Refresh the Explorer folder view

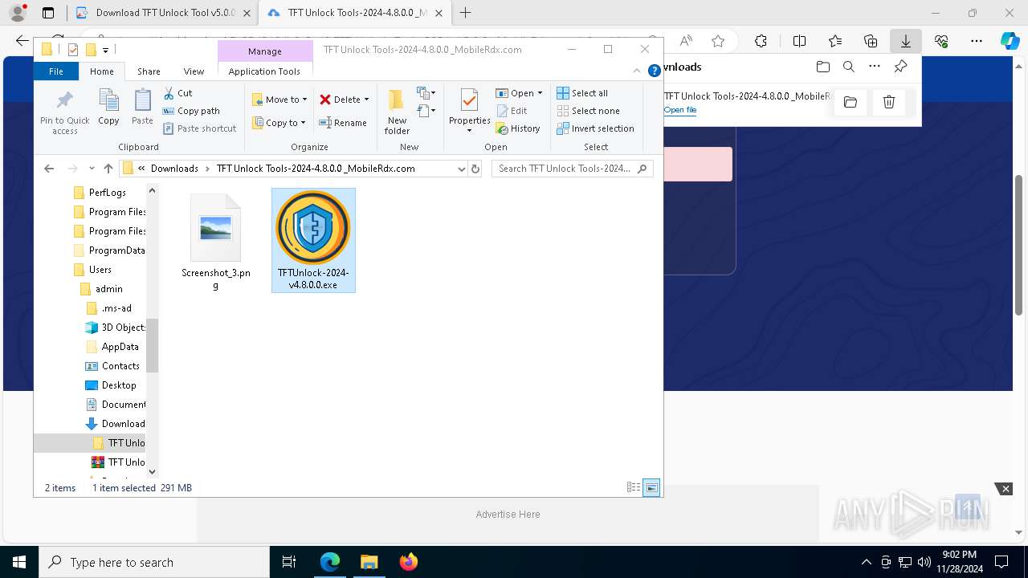click(x=475, y=169)
